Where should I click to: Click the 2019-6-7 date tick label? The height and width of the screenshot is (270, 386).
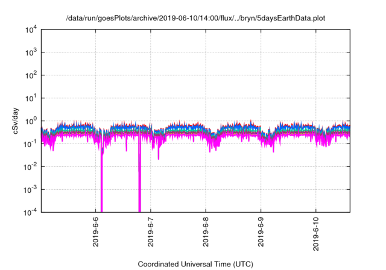[151, 232]
